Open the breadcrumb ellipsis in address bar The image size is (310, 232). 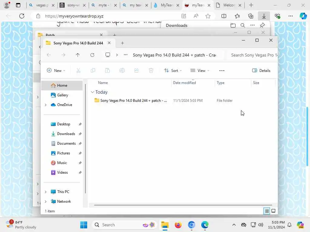coord(126,55)
